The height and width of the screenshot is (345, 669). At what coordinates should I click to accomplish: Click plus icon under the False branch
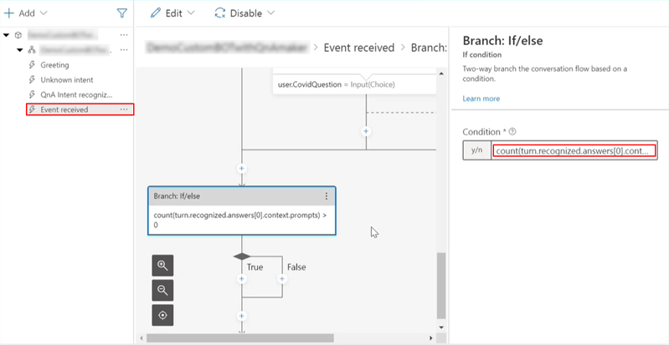click(x=282, y=279)
